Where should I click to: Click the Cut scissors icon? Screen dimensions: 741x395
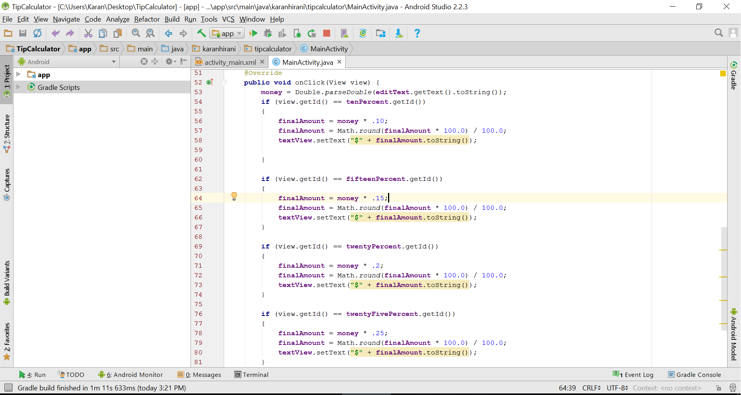88,34
